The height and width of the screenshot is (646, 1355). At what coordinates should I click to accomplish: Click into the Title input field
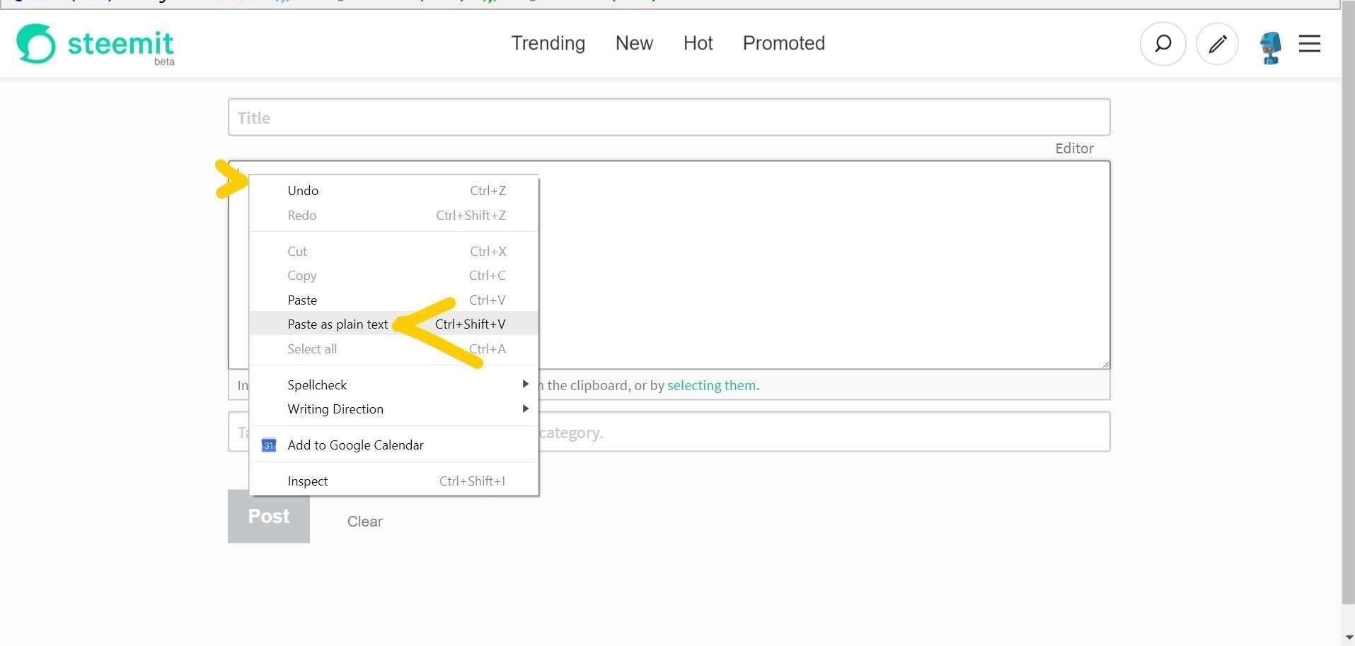click(x=669, y=117)
